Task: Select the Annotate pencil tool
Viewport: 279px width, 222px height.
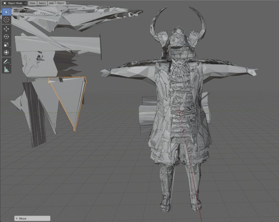Action: click(7, 62)
